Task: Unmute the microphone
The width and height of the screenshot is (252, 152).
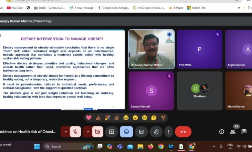Action: pyautogui.click(x=75, y=132)
